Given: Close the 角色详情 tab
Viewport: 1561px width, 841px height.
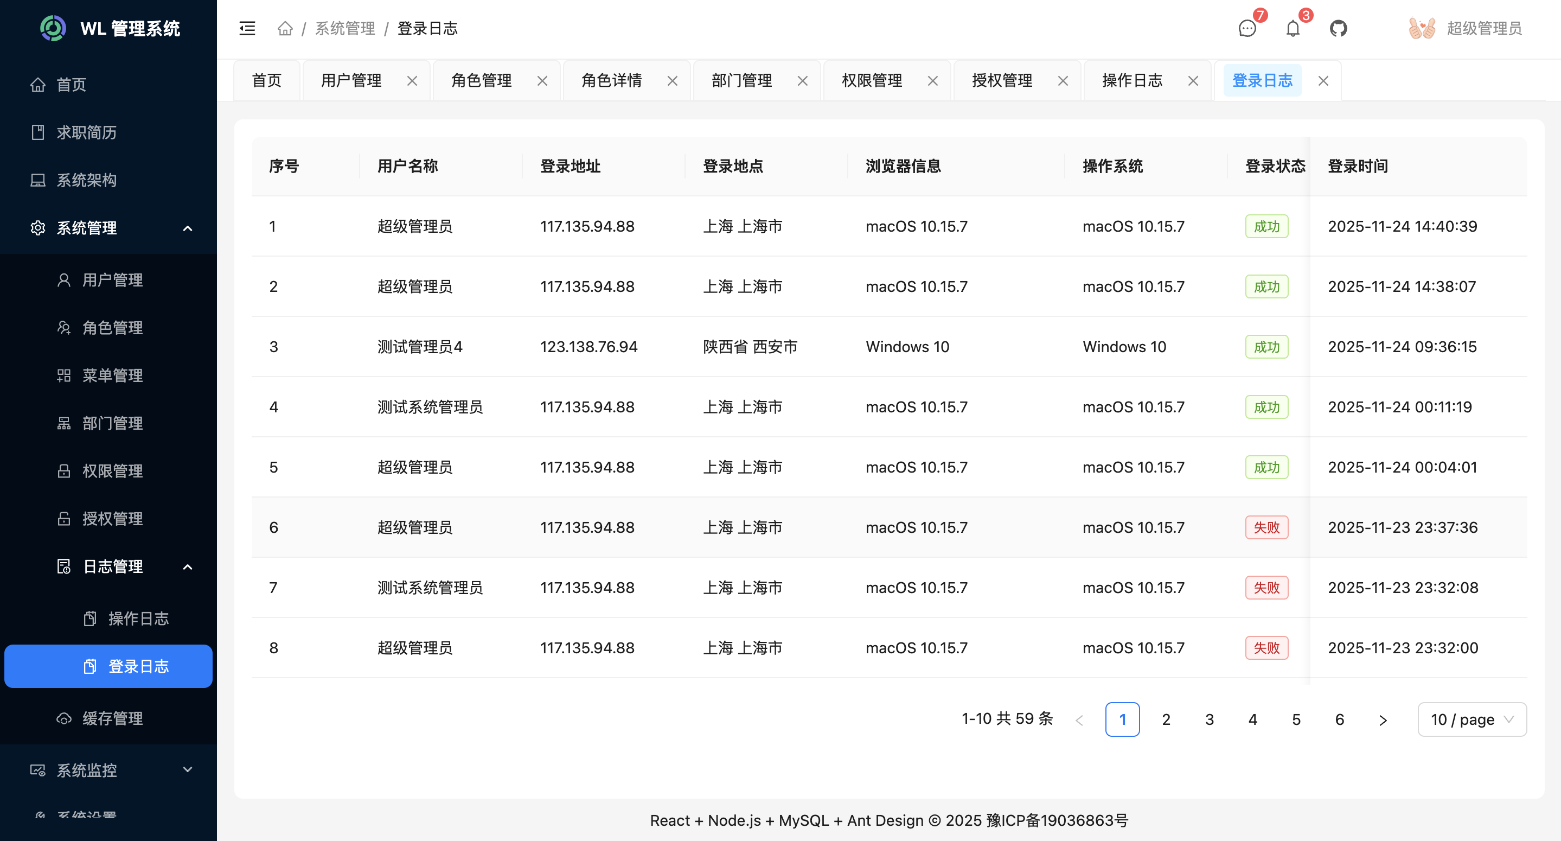Looking at the screenshot, I should coord(672,80).
